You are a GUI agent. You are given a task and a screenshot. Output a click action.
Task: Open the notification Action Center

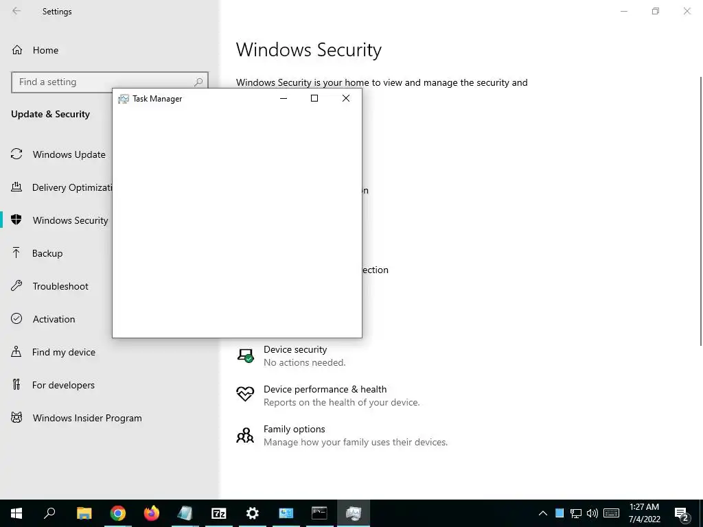click(x=682, y=513)
